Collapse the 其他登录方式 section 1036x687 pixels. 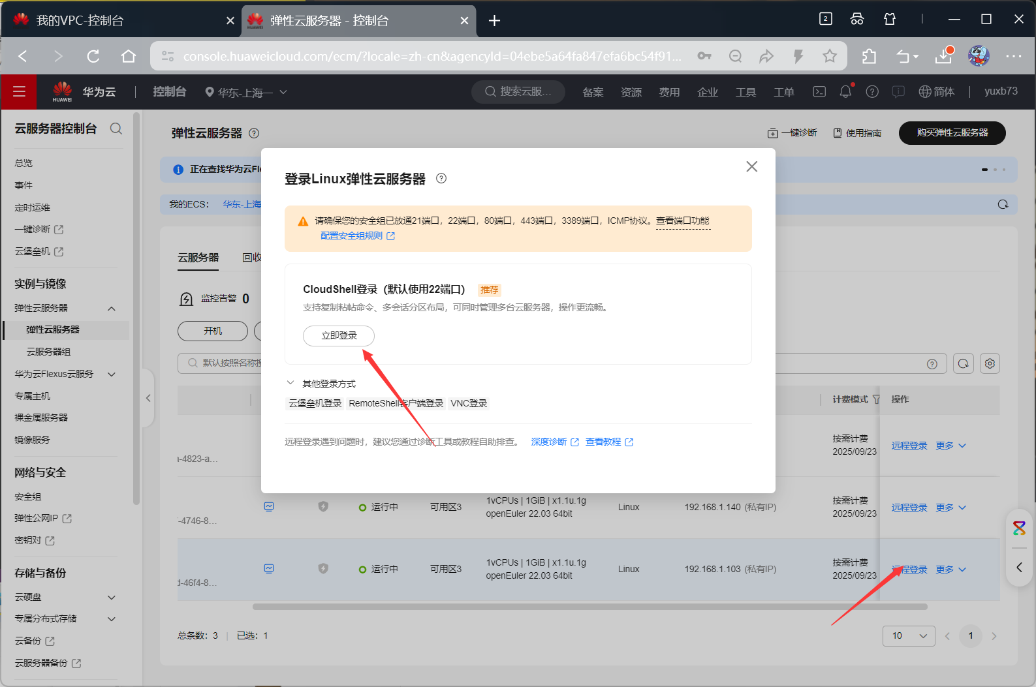pyautogui.click(x=290, y=384)
